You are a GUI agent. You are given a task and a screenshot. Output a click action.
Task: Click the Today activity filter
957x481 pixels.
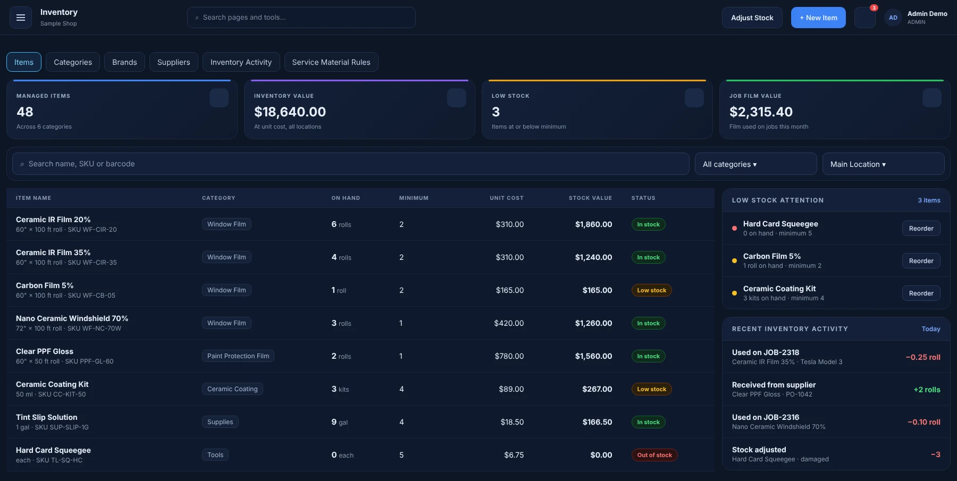pos(930,329)
